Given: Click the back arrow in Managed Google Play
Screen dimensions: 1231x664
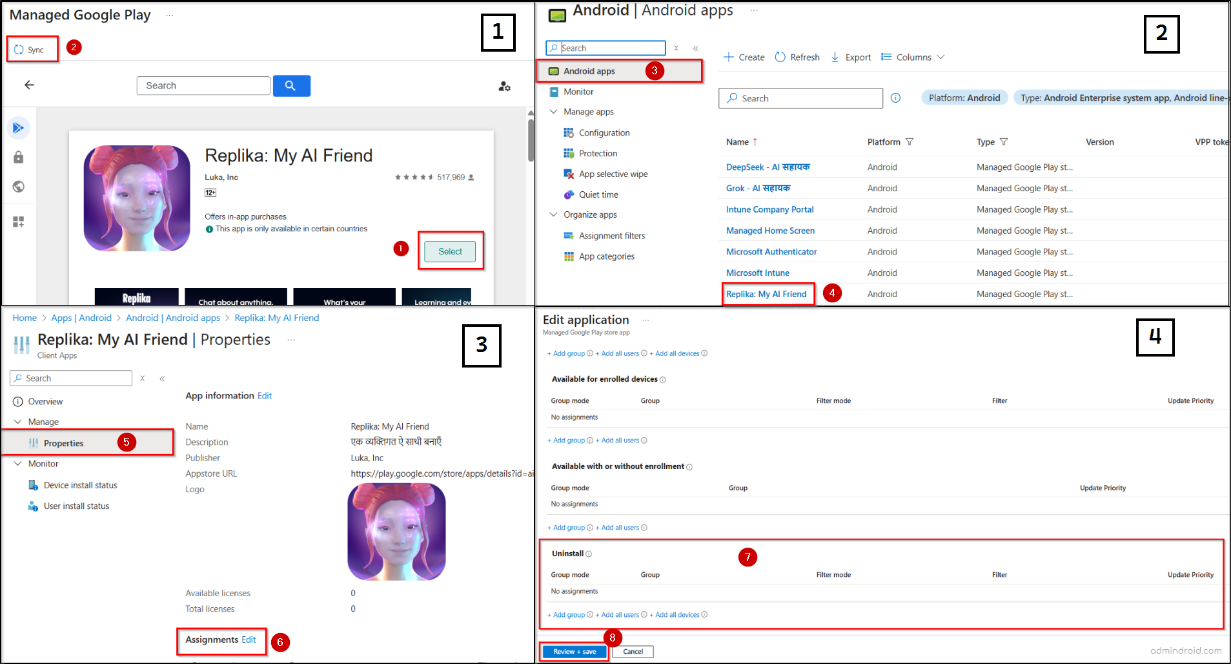Looking at the screenshot, I should point(29,85).
